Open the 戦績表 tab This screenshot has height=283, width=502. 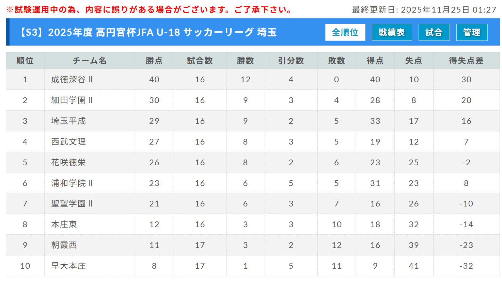[x=392, y=32]
